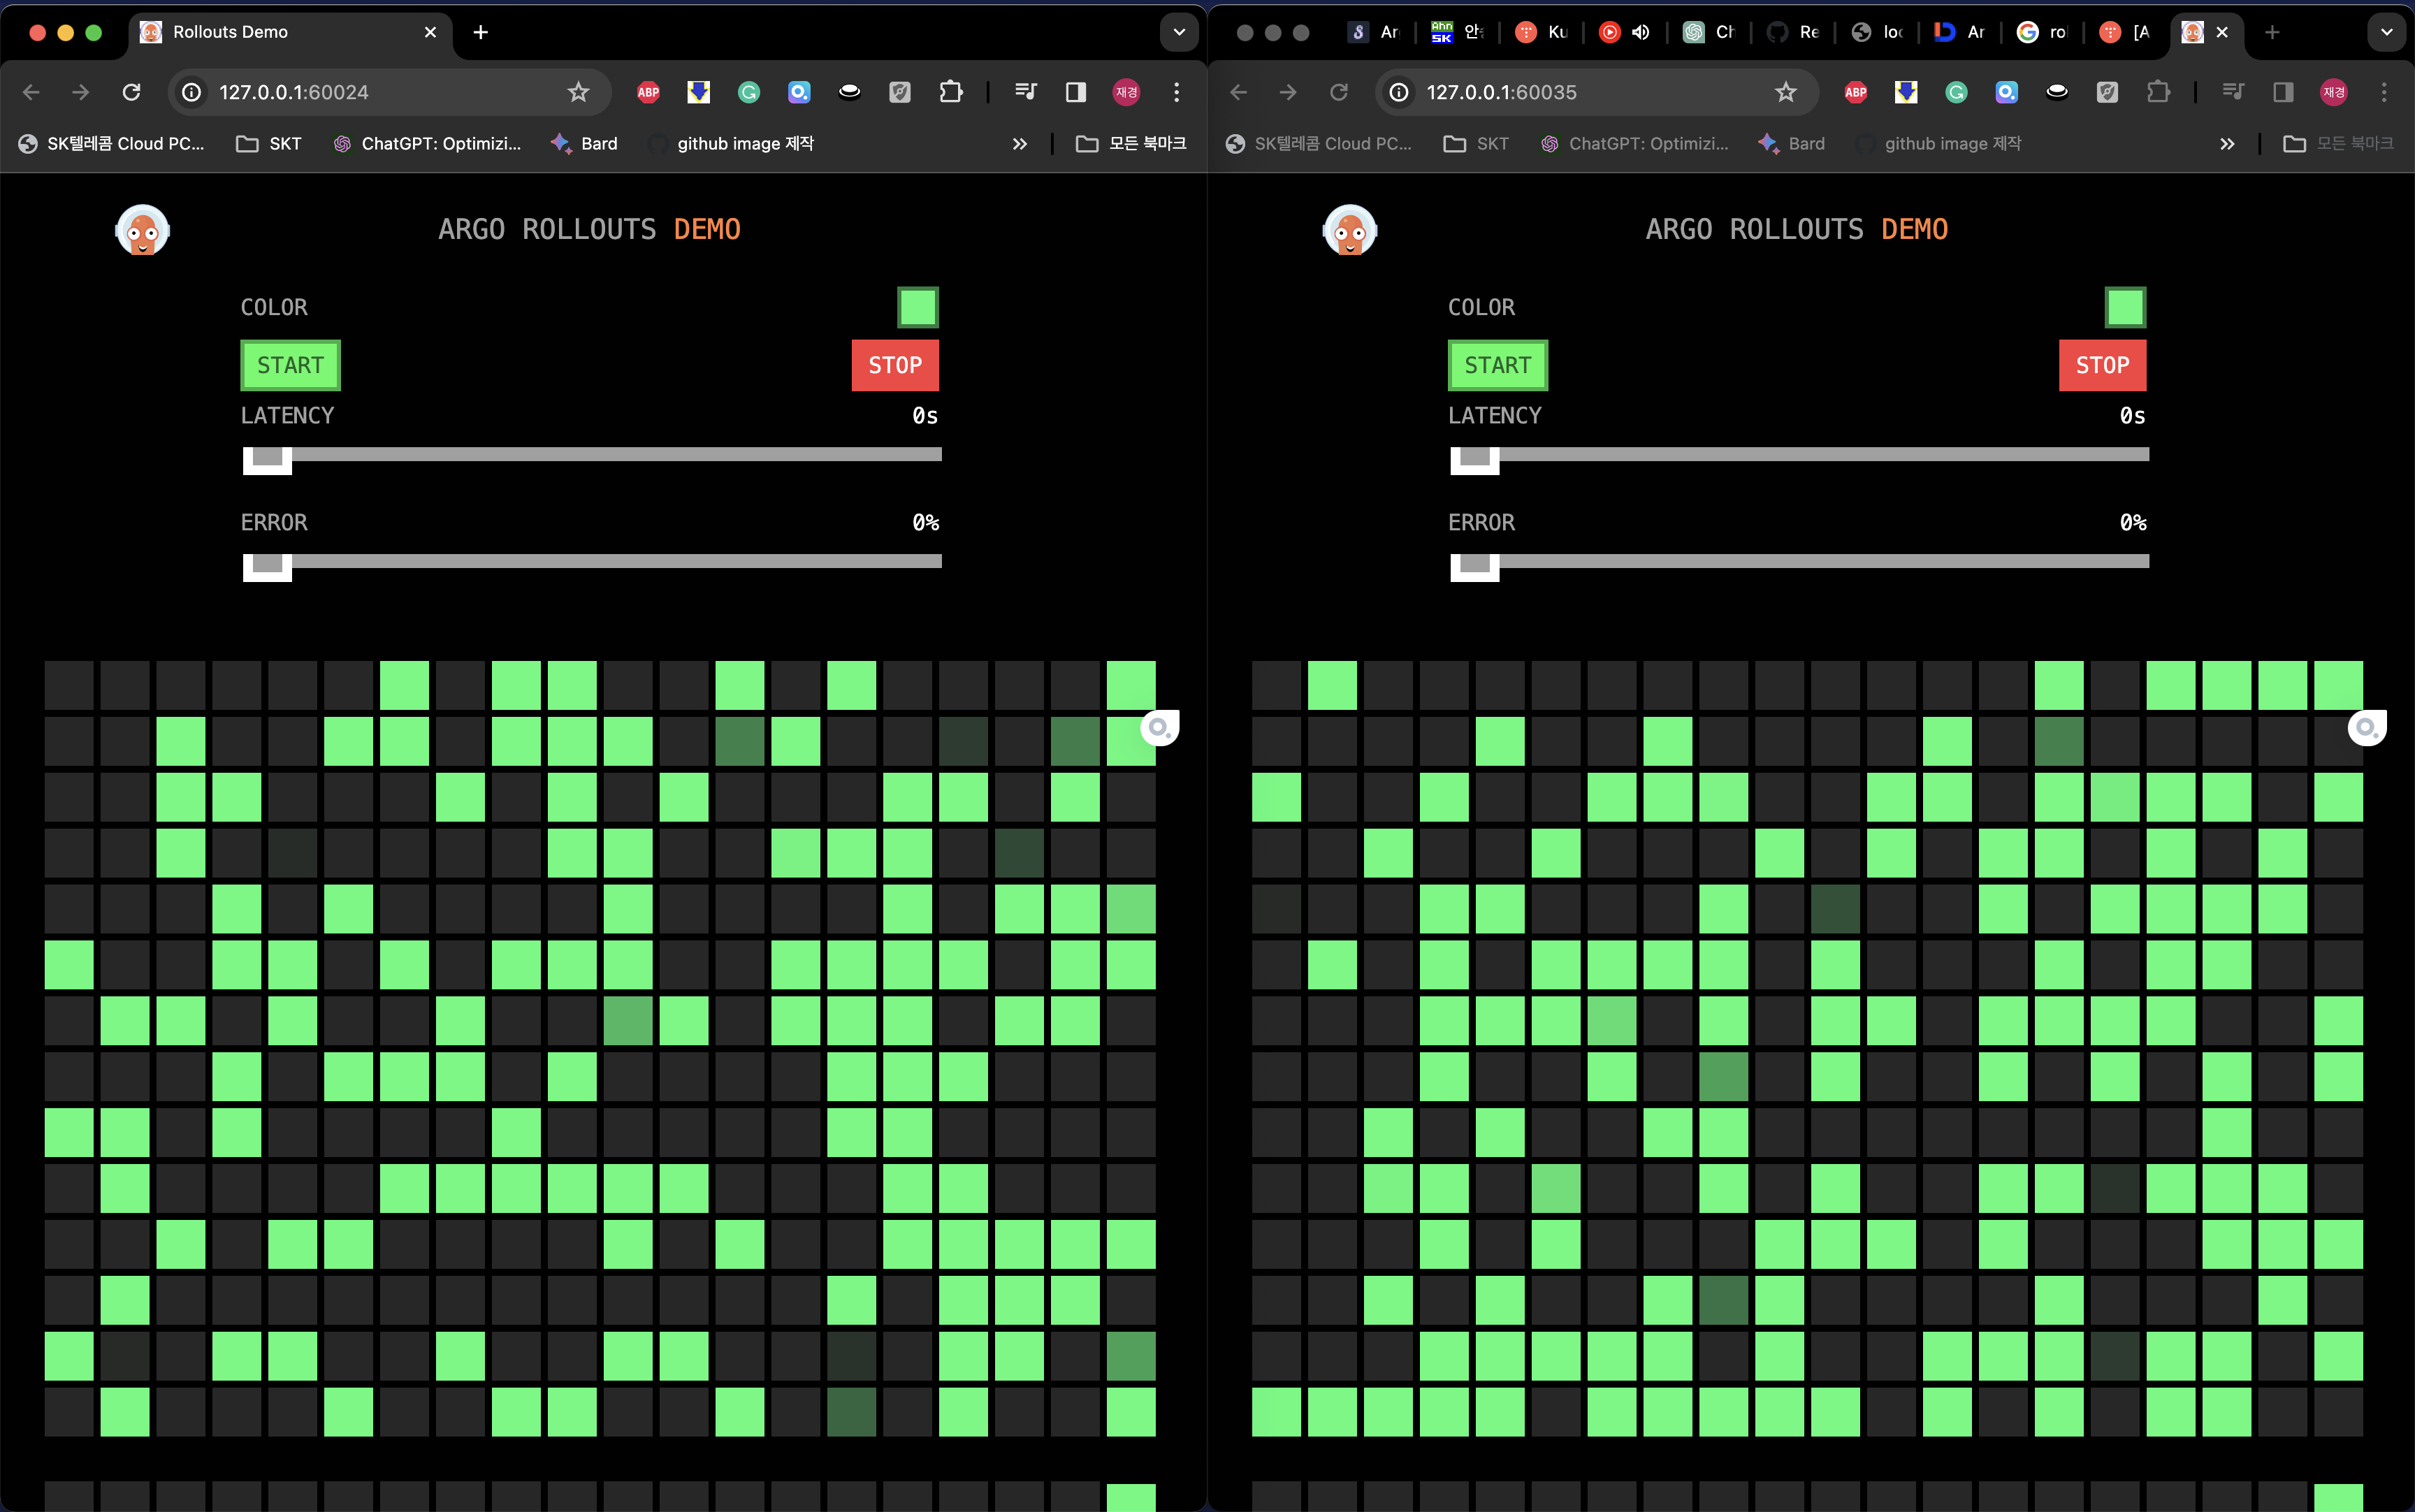The image size is (2415, 1512).
Task: Open SKT bookmark folder in right window
Action: (1477, 144)
